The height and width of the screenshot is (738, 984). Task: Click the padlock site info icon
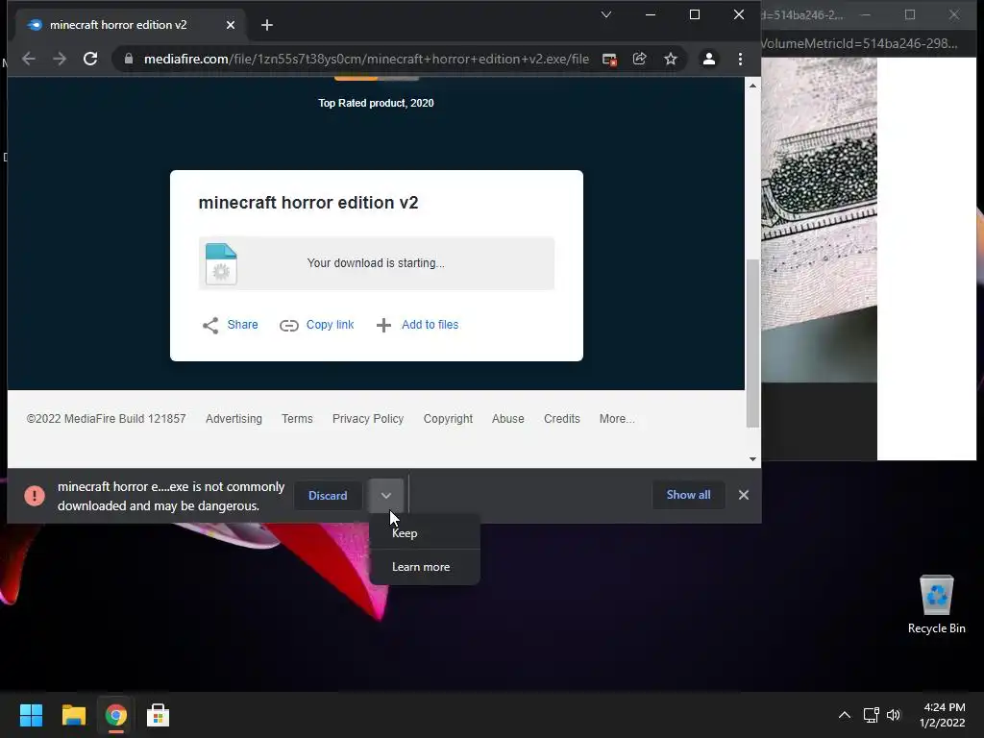129,59
